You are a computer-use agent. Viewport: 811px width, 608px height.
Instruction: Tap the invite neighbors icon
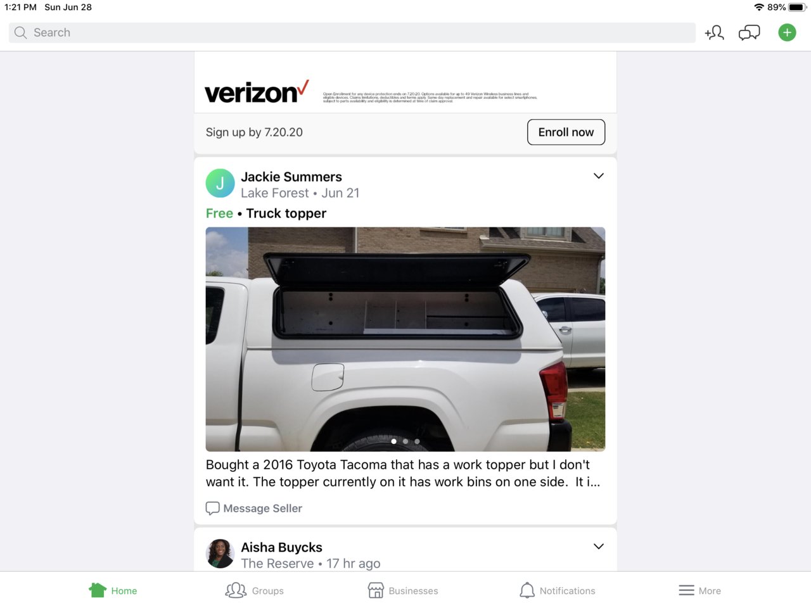[x=714, y=33]
